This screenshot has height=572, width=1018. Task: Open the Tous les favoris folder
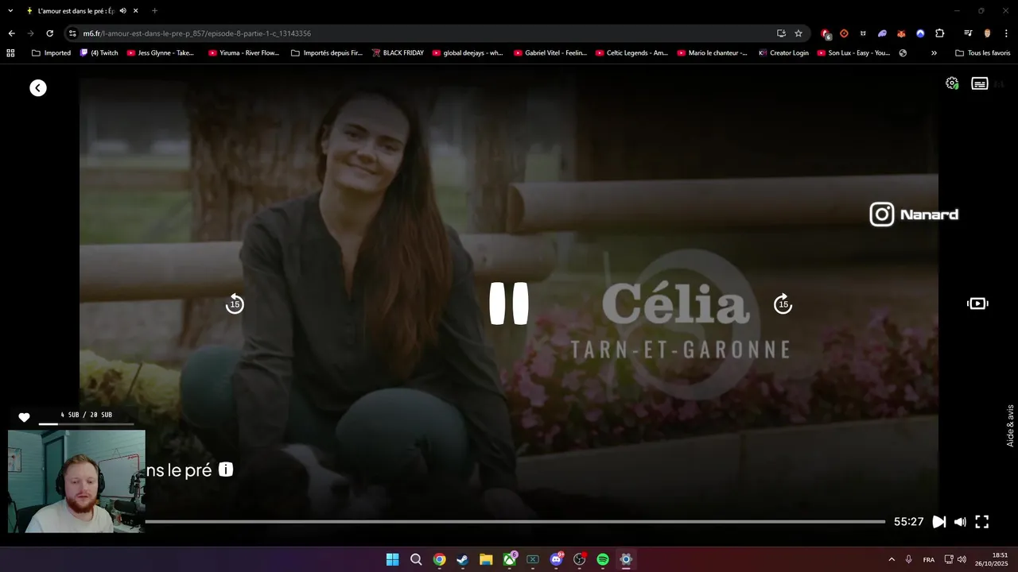tap(982, 53)
